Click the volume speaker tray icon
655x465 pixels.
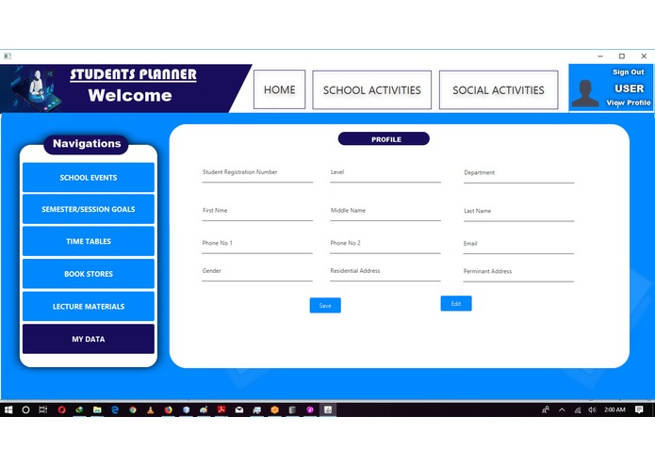click(592, 410)
